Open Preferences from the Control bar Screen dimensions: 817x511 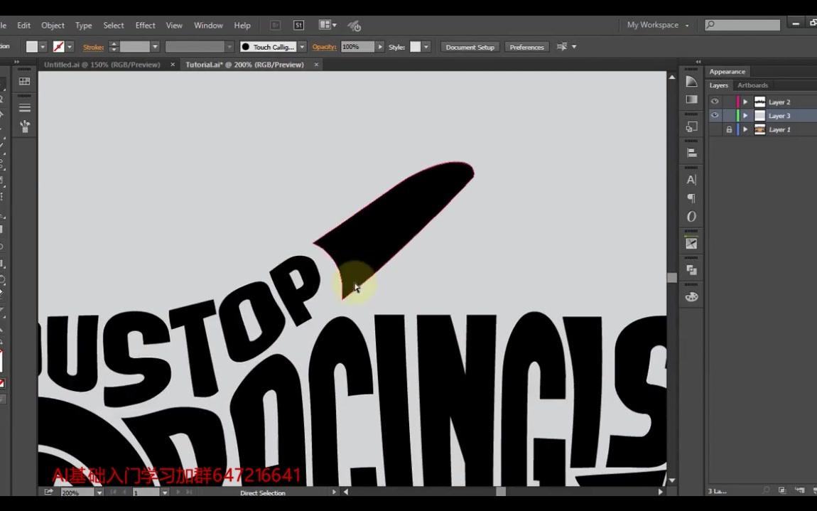coord(526,47)
